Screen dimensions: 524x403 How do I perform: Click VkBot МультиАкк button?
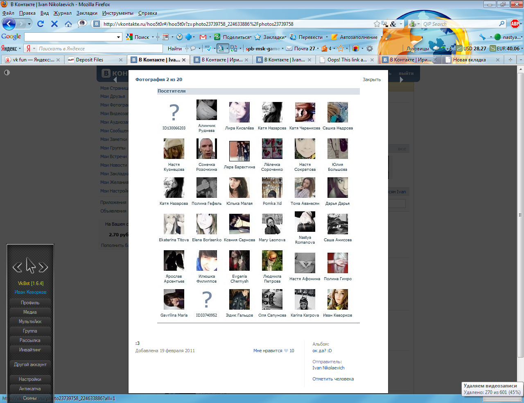pos(30,321)
